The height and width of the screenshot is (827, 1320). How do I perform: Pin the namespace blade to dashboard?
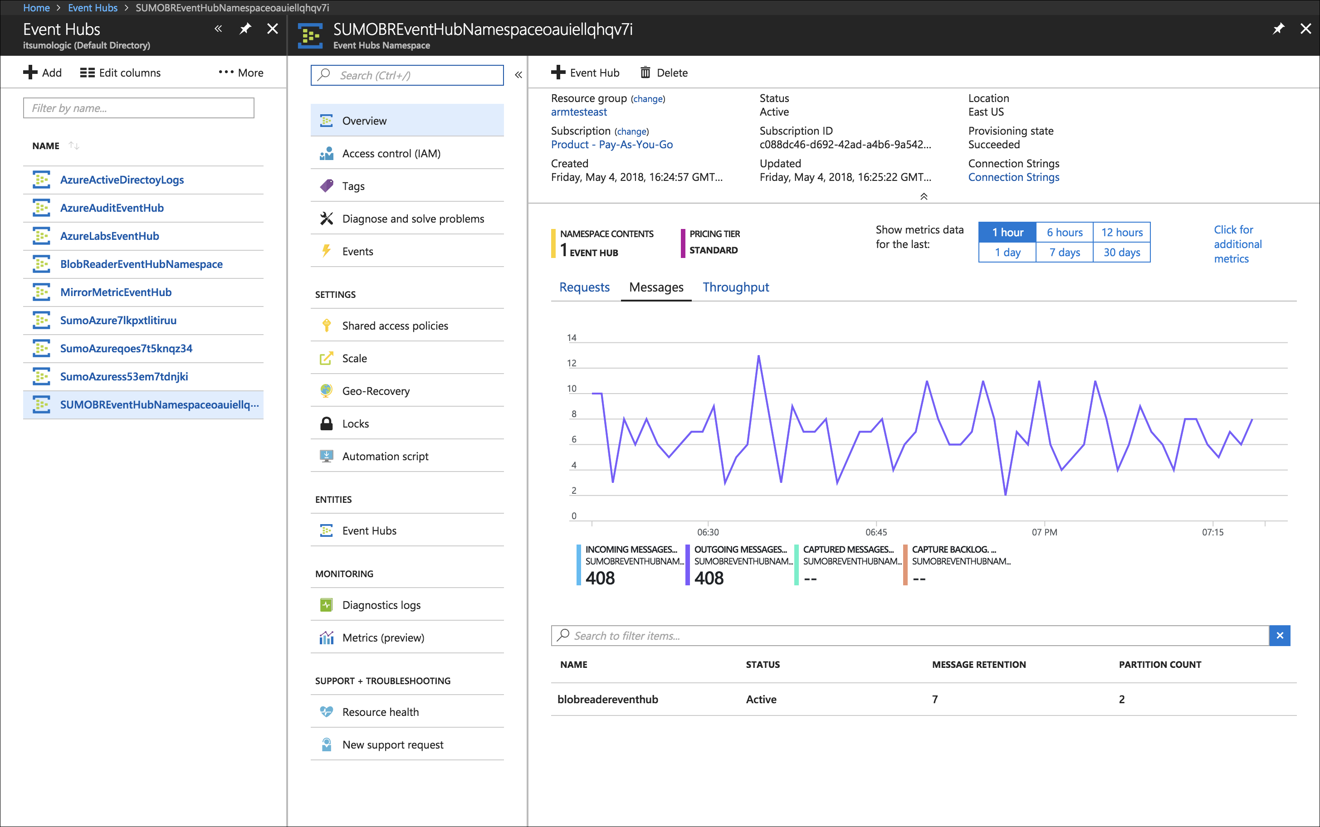[1278, 29]
